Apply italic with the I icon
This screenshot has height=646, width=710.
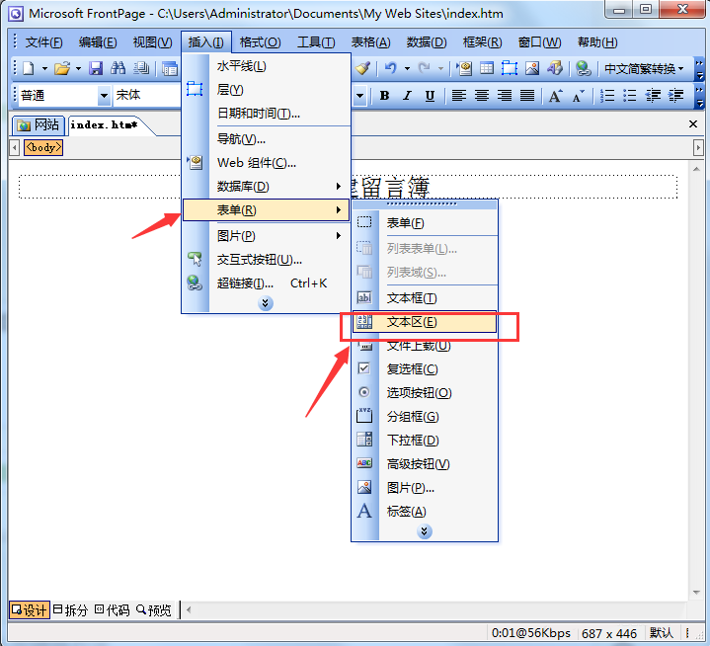tap(407, 96)
